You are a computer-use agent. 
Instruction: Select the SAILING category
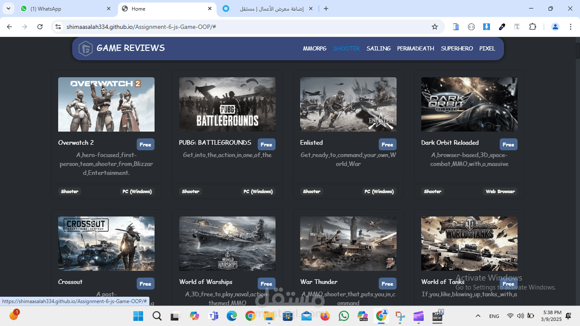coord(379,48)
